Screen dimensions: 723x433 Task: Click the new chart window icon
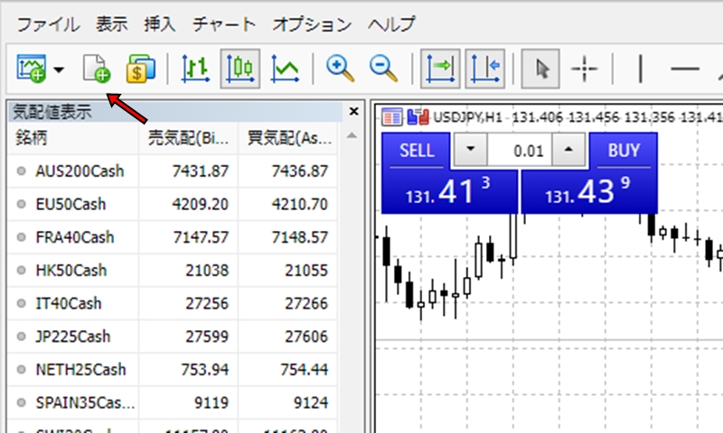tap(32, 69)
